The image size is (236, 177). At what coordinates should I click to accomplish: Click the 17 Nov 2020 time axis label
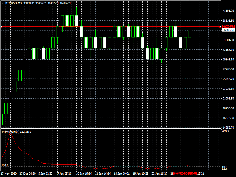(x=9, y=174)
